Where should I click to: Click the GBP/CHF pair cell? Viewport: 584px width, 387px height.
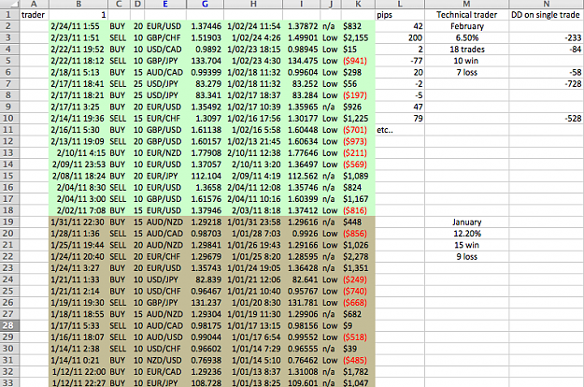pos(165,38)
